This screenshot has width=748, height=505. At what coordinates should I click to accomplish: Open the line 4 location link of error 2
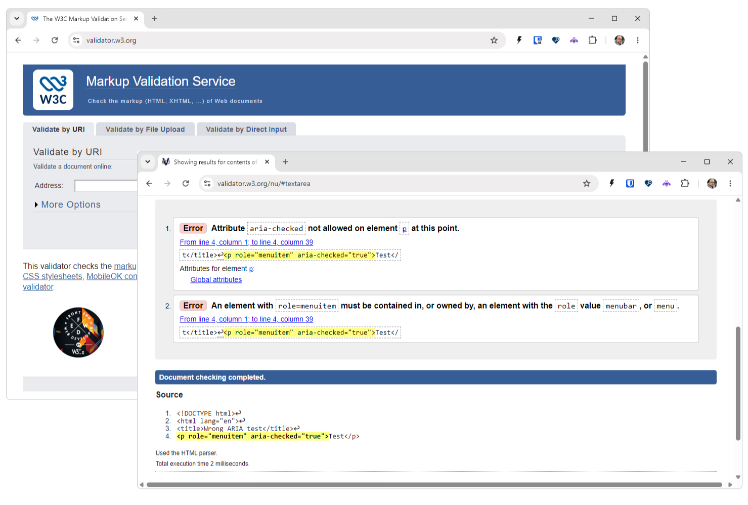tap(246, 319)
